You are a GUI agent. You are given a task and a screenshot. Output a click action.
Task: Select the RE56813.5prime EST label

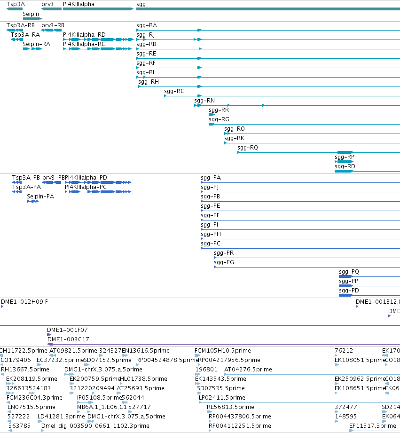point(230,407)
